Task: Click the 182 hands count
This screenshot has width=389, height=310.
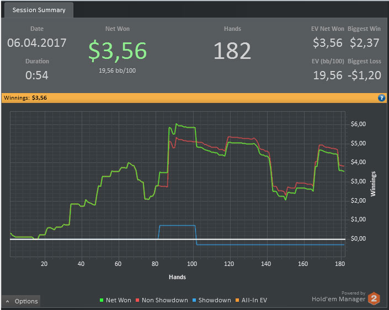Action: (232, 51)
